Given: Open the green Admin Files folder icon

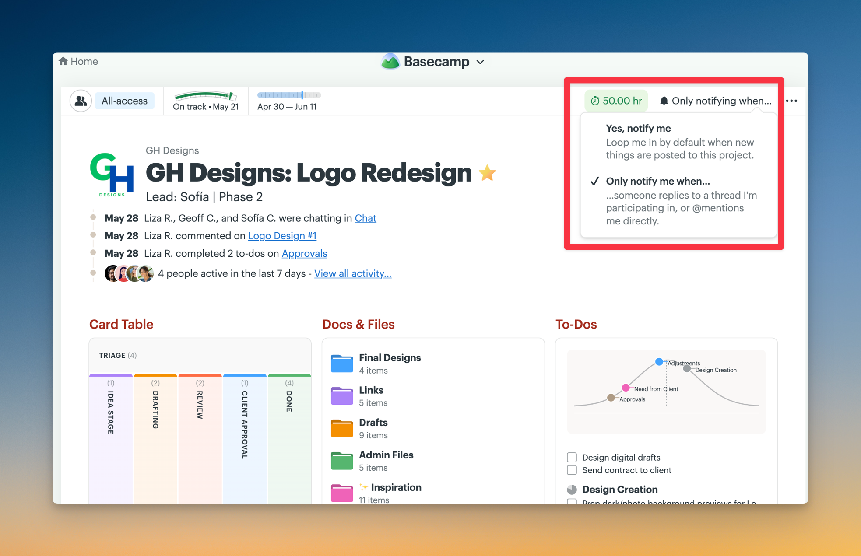Looking at the screenshot, I should [342, 461].
